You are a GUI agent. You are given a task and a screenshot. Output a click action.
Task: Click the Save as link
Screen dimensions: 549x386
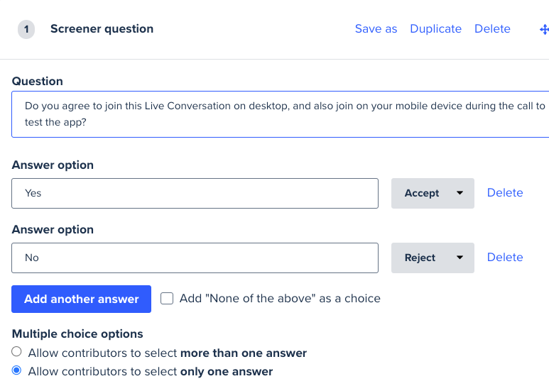click(x=376, y=28)
